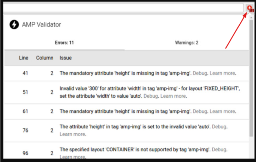Click the popup vertical scrollbar thumb
Viewport: 256px width, 162px height.
pyautogui.click(x=251, y=78)
